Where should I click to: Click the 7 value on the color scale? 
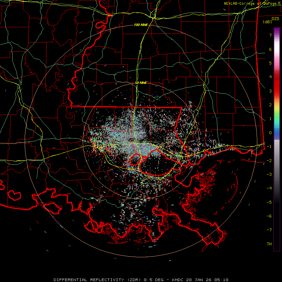point(270,35)
